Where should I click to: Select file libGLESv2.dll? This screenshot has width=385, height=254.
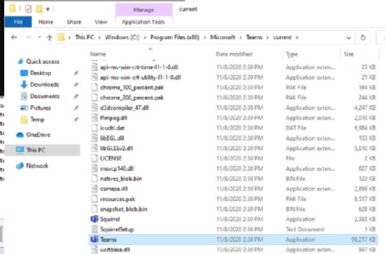[x=116, y=148]
